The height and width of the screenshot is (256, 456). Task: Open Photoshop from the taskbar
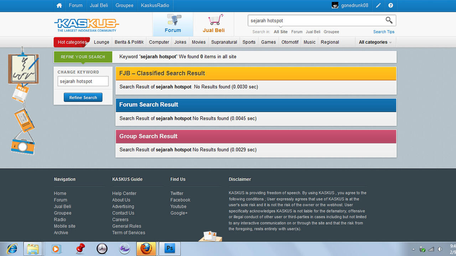click(170, 249)
